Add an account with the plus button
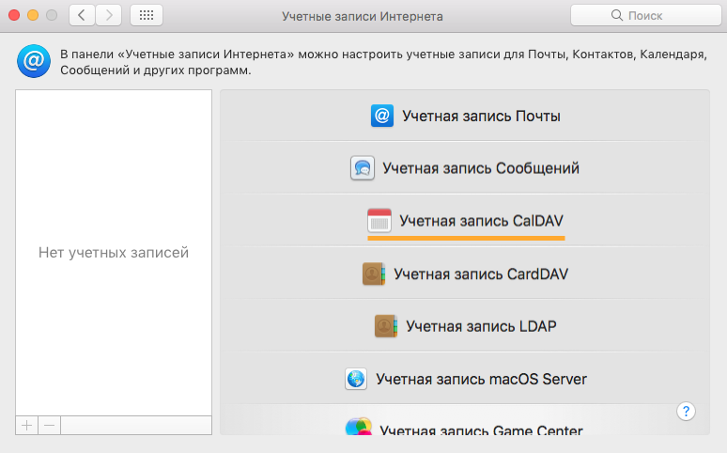 [x=27, y=425]
